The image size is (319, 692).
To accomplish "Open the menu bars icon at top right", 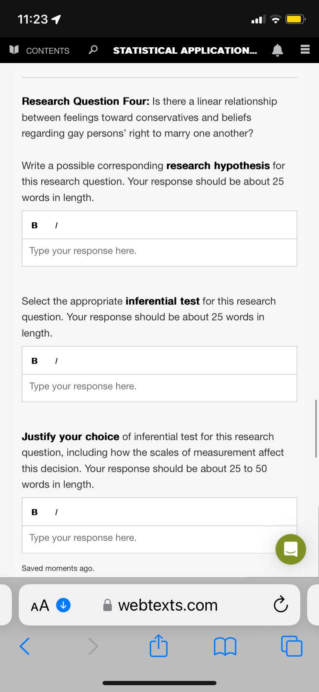I will [x=305, y=50].
